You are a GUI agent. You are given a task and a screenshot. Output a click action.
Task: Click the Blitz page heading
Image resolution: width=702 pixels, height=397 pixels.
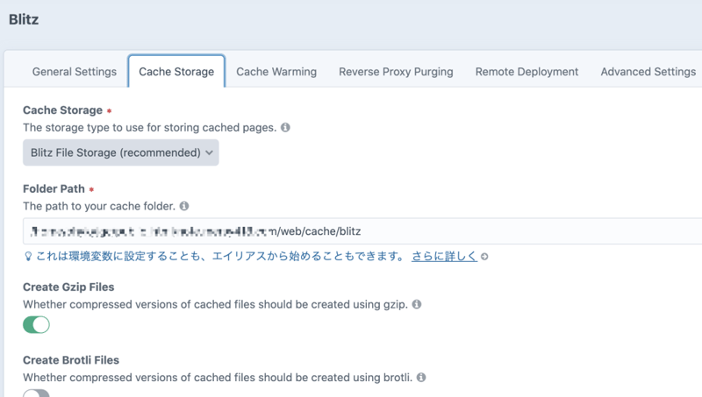point(24,18)
